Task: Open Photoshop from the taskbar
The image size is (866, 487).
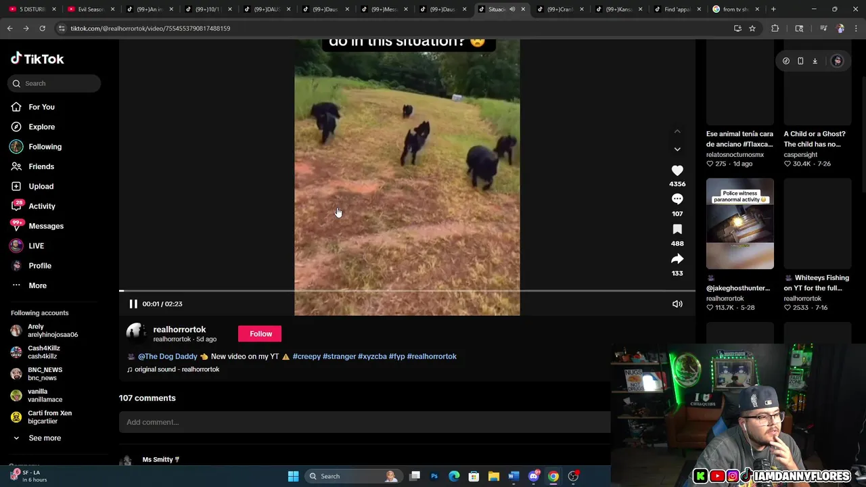Action: pyautogui.click(x=434, y=476)
